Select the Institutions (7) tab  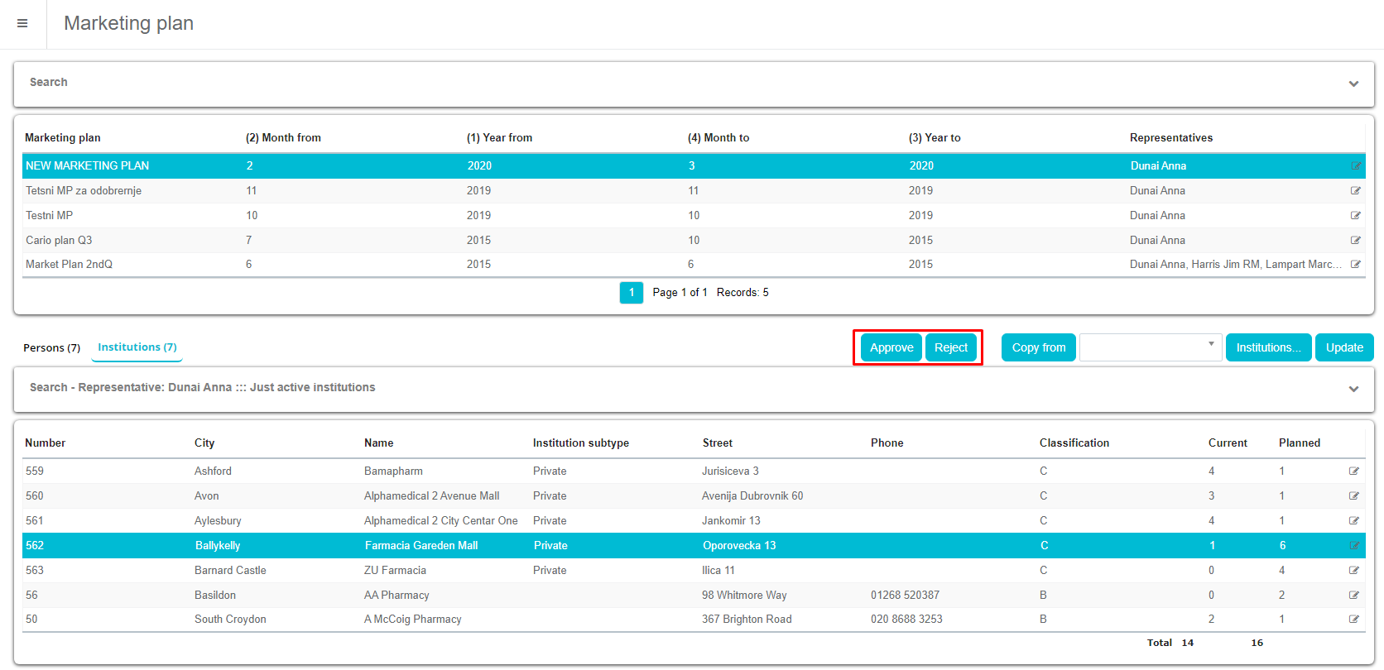137,347
